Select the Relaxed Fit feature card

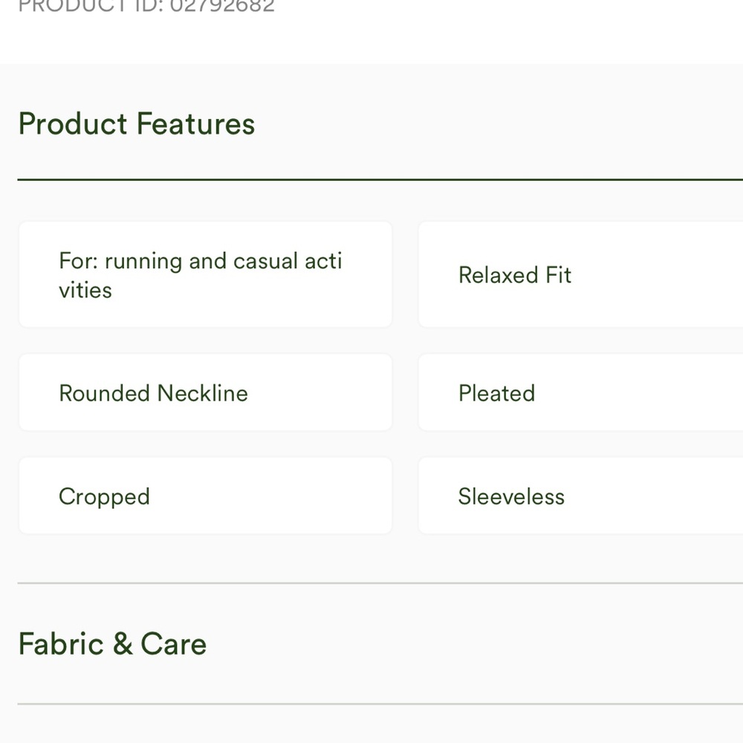point(580,274)
